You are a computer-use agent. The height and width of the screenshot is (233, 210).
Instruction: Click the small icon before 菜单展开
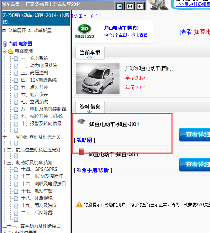point(4,30)
